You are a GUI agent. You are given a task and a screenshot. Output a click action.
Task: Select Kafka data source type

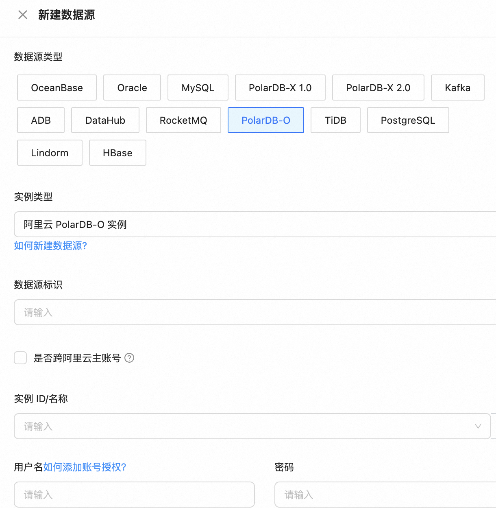(458, 88)
